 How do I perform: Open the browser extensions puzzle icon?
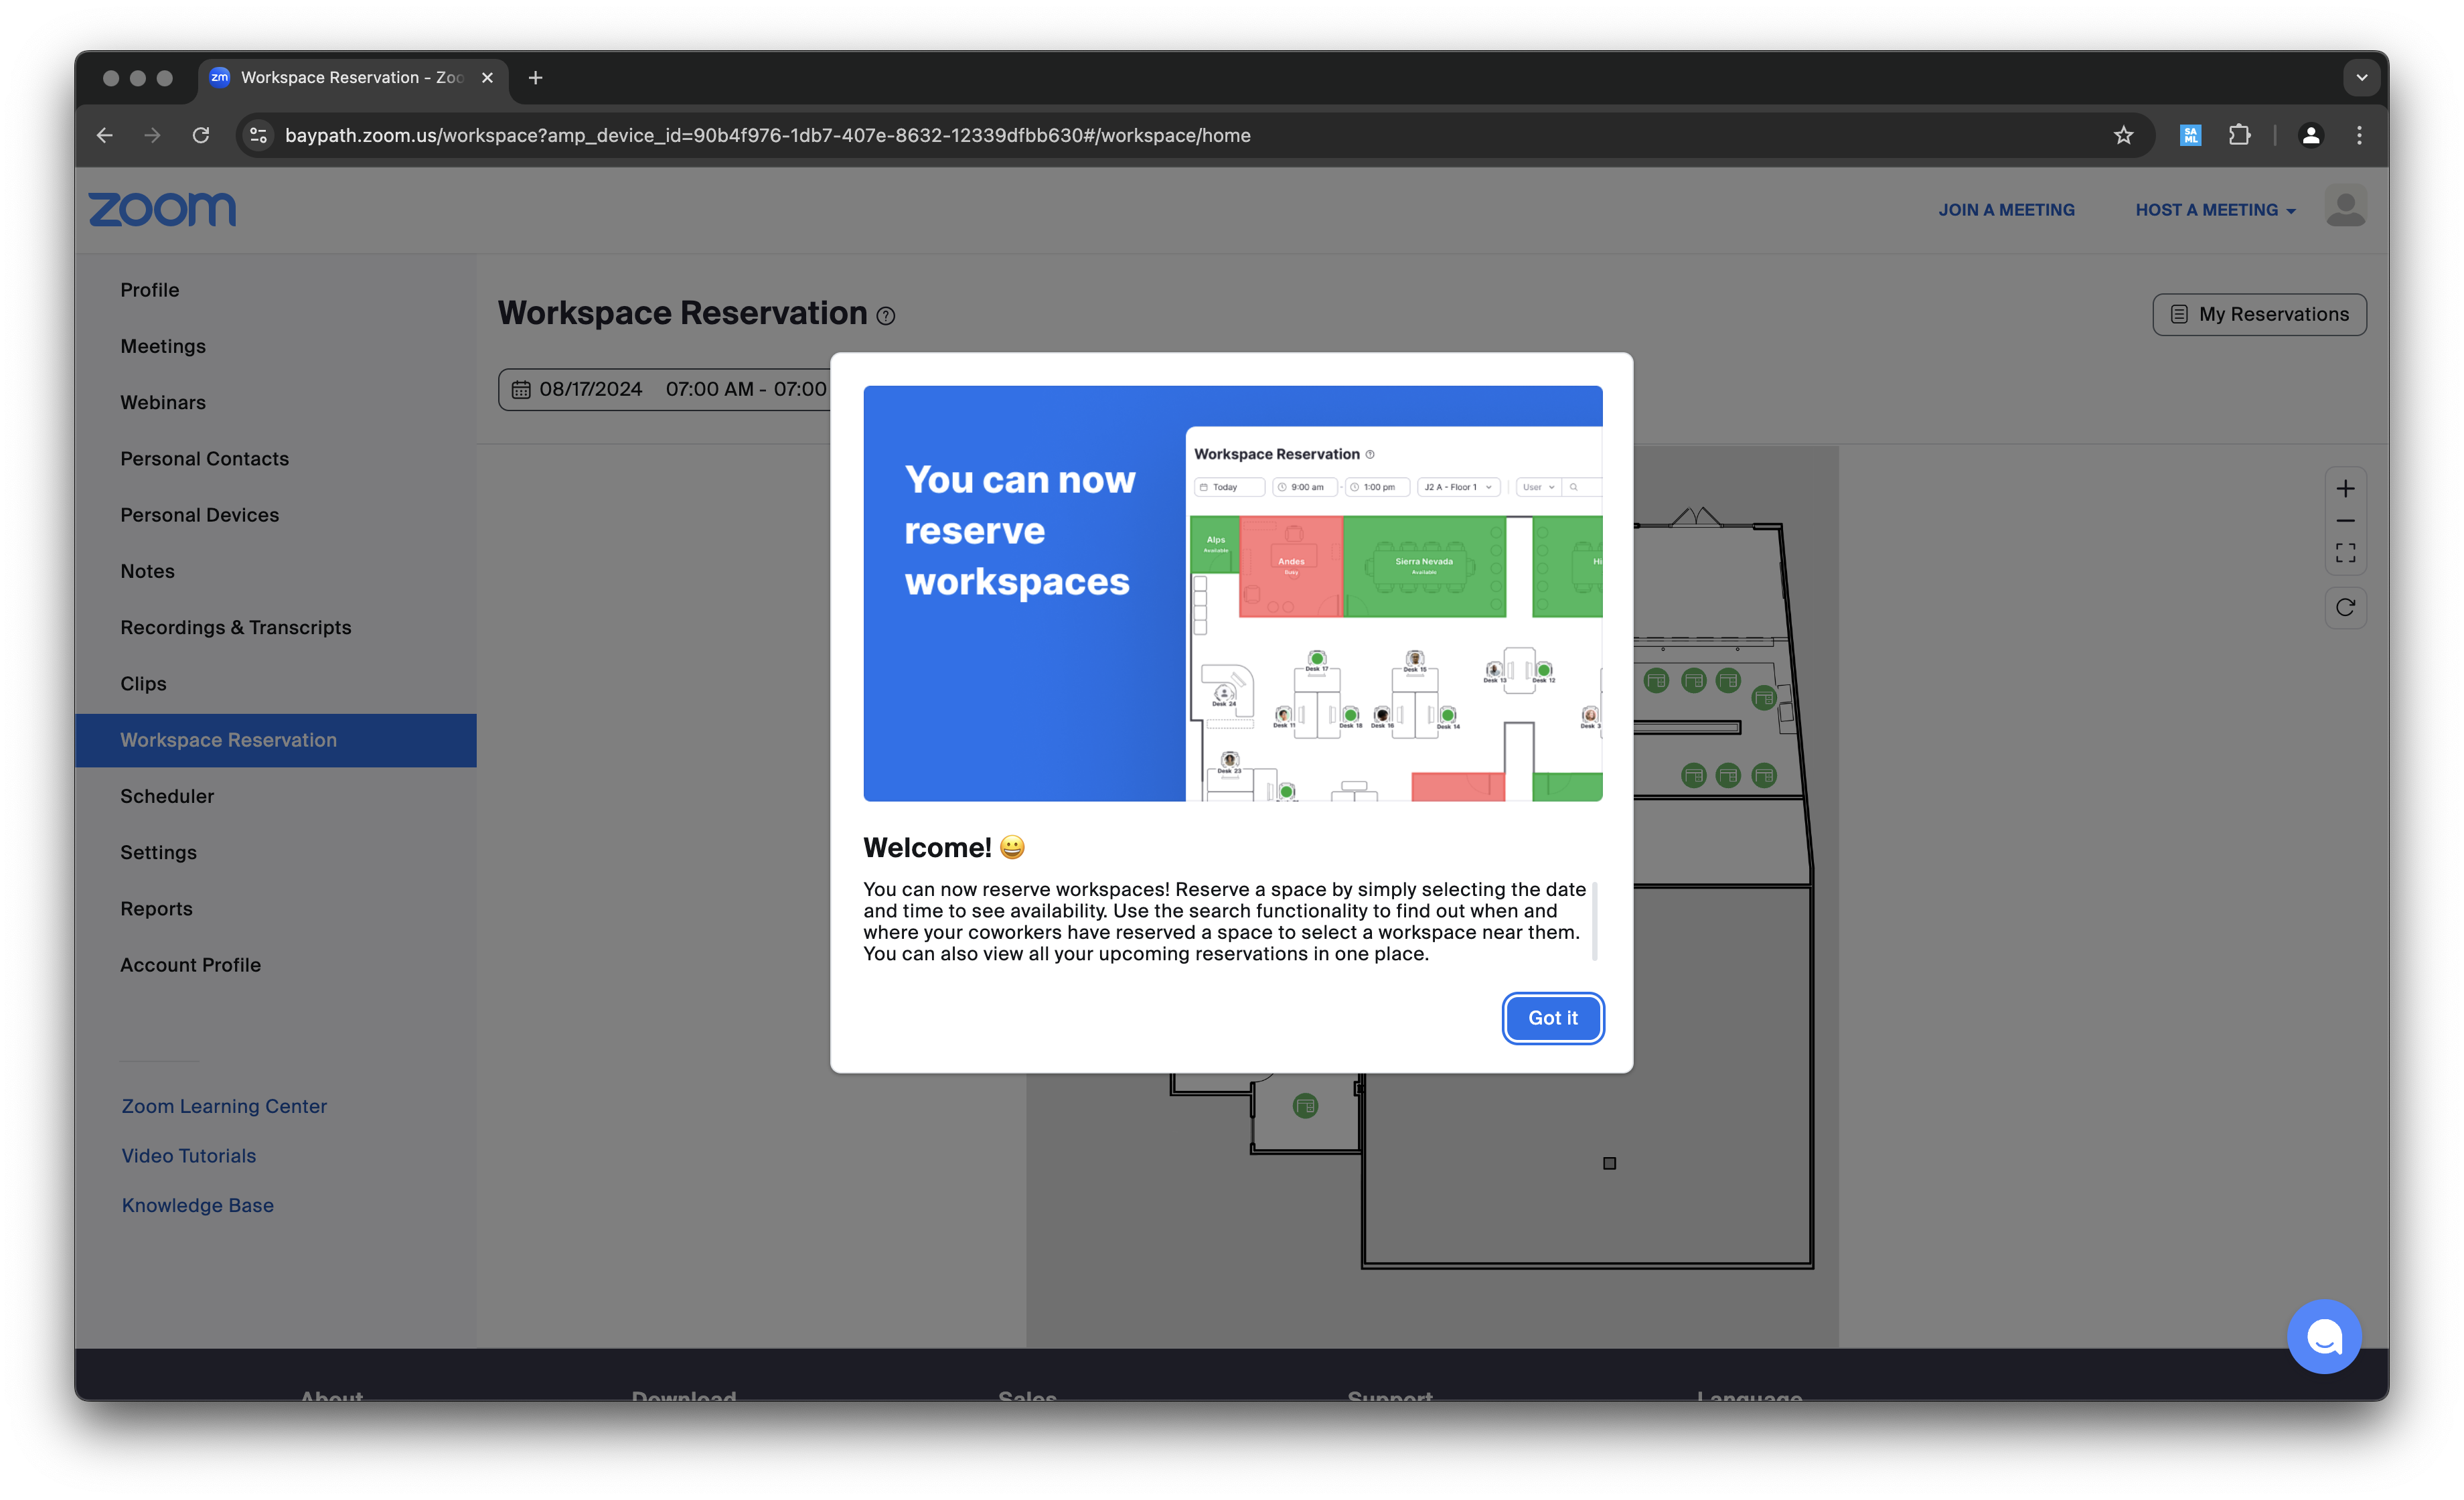(x=2239, y=135)
